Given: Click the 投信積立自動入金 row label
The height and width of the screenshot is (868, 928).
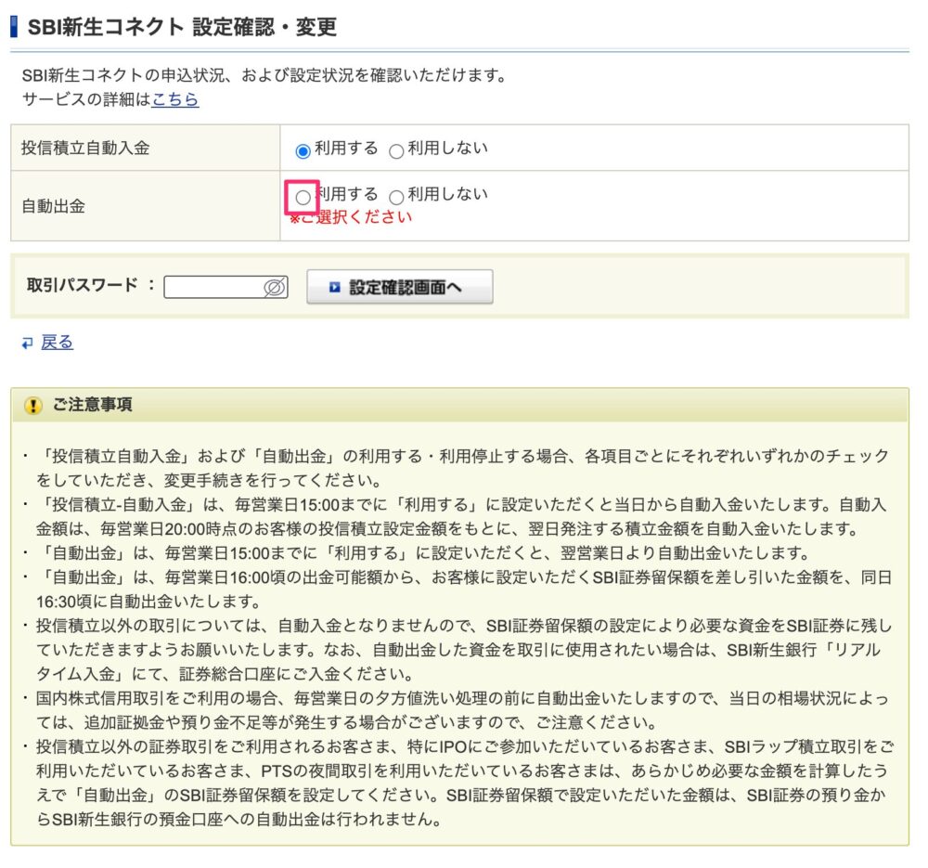Looking at the screenshot, I should click(x=85, y=148).
